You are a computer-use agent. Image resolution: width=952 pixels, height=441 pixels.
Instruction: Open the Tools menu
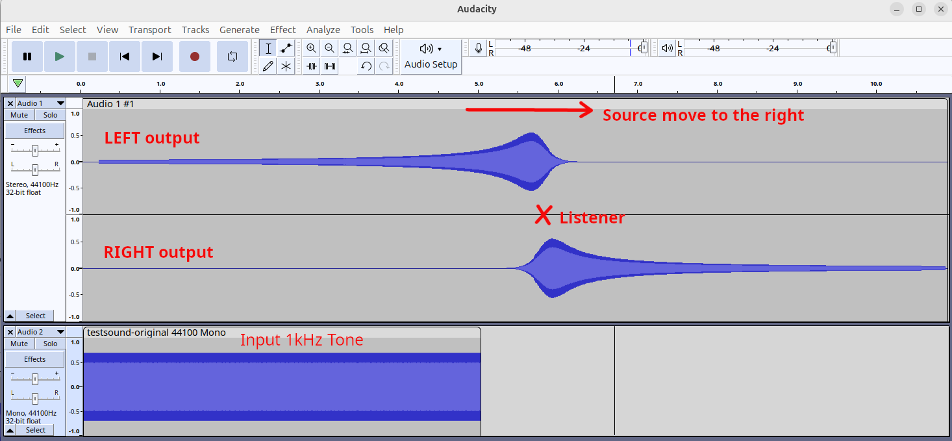point(362,29)
